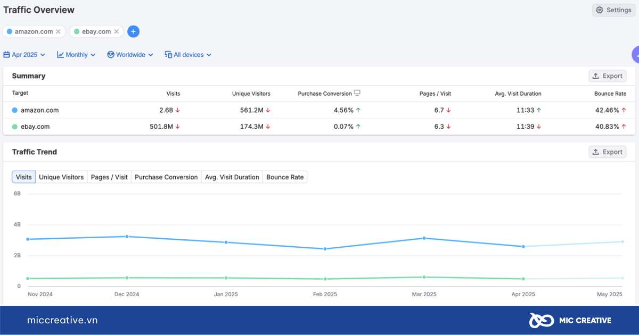Click the green color dot in ebay.com summary row
Viewport: 639px width, 335px height.
coord(15,127)
